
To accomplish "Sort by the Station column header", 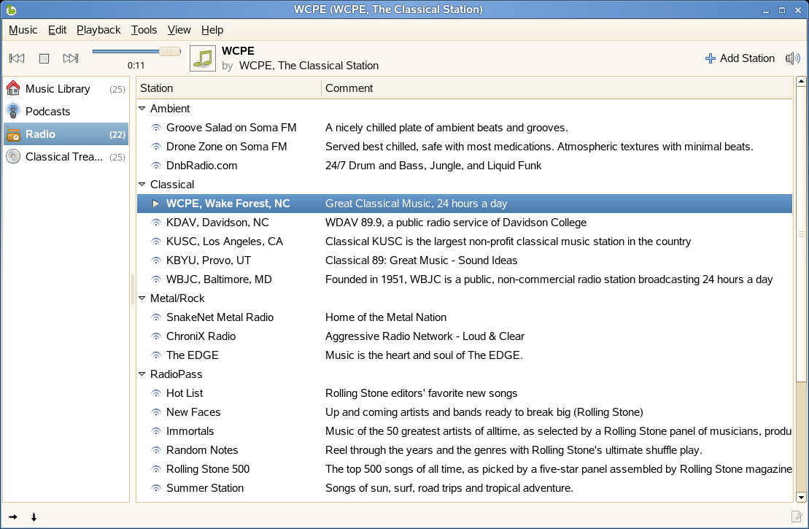I will [x=229, y=88].
